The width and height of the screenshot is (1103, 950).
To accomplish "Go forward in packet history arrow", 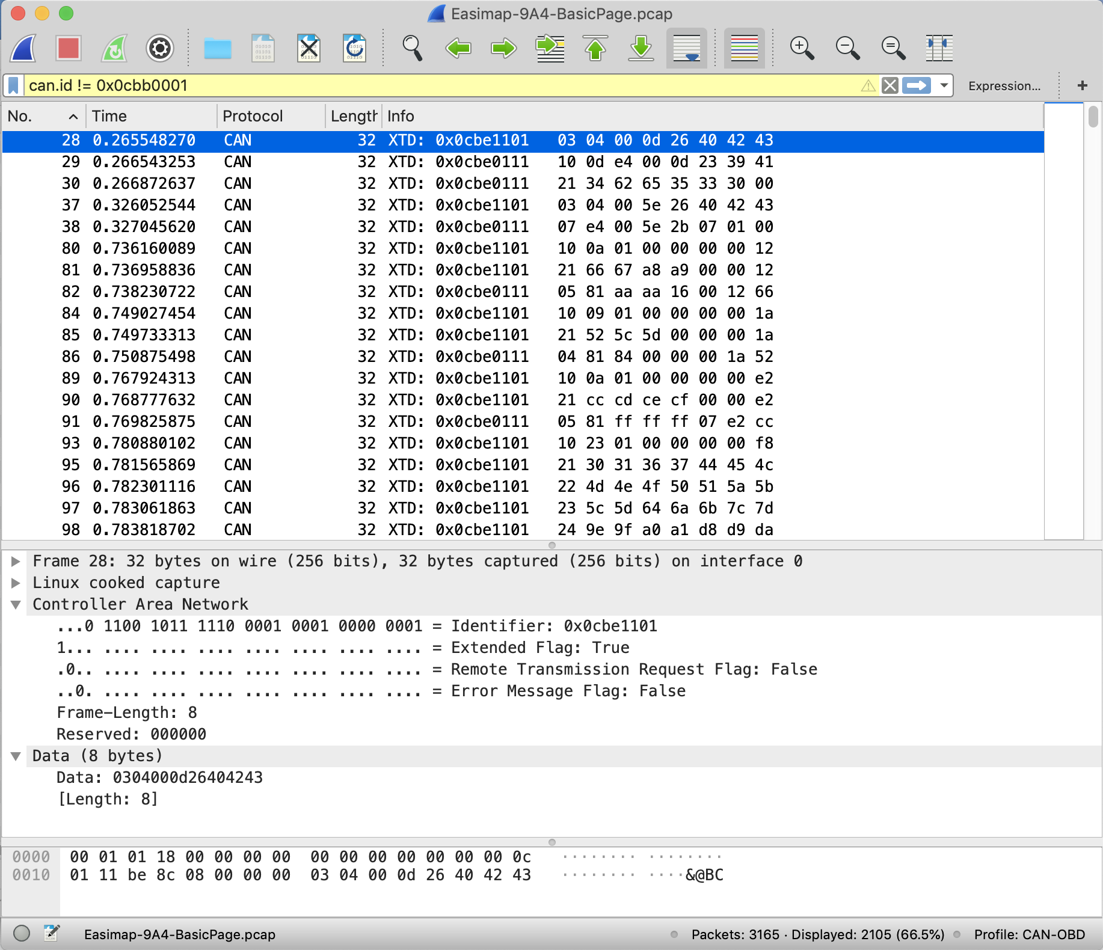I will click(x=504, y=48).
